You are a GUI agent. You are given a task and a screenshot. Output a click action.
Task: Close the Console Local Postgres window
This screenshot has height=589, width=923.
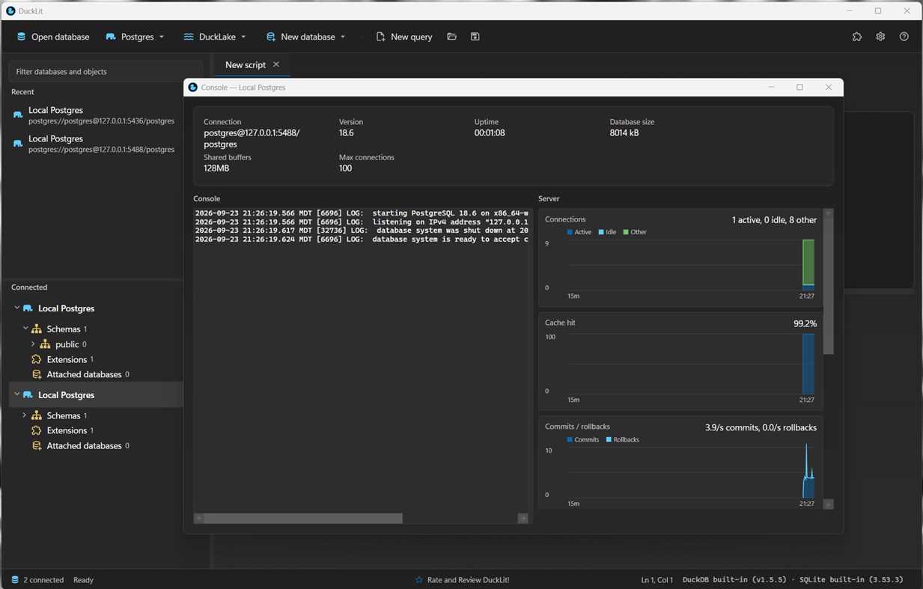(x=829, y=88)
